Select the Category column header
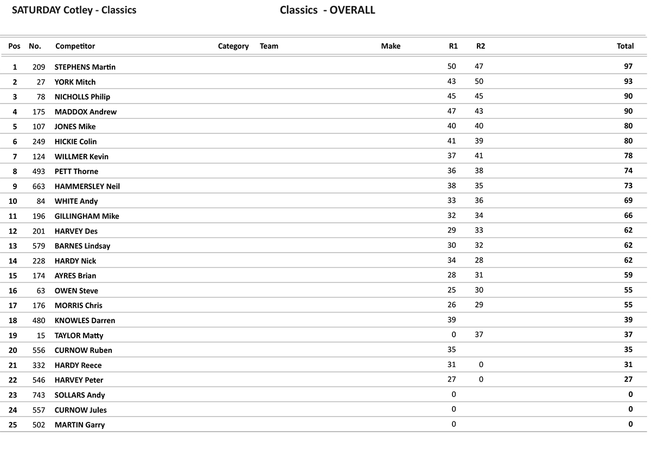651x449 pixels. pos(233,46)
